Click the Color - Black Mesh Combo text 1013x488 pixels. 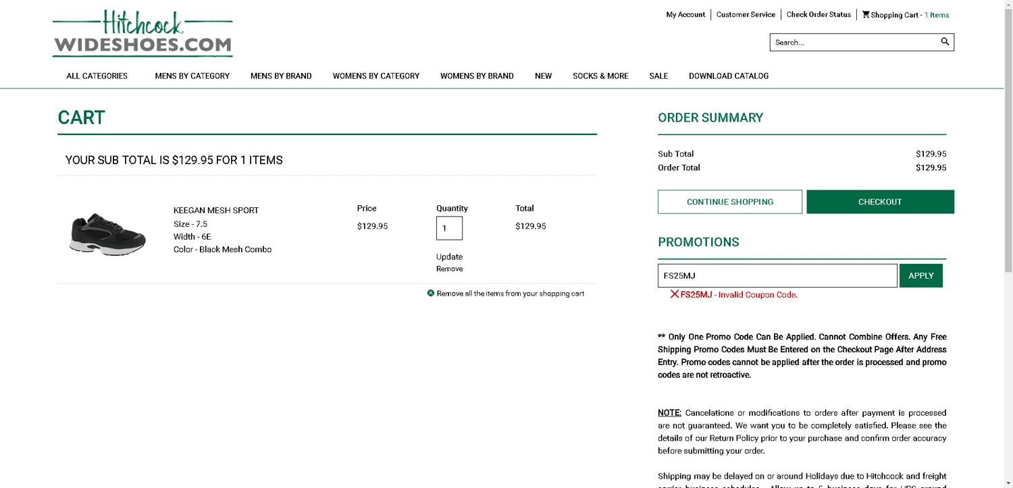point(222,249)
